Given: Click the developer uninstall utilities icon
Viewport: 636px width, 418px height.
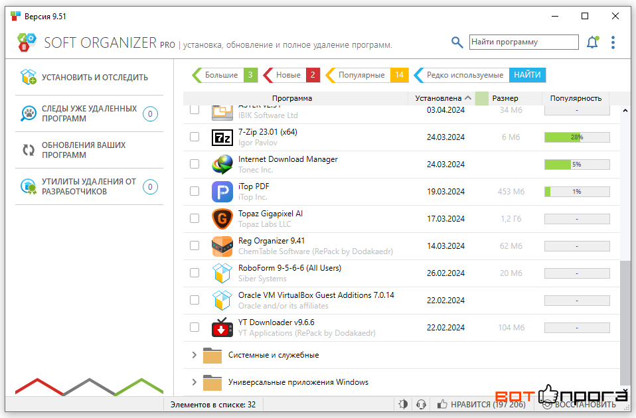Looking at the screenshot, I should [x=29, y=186].
